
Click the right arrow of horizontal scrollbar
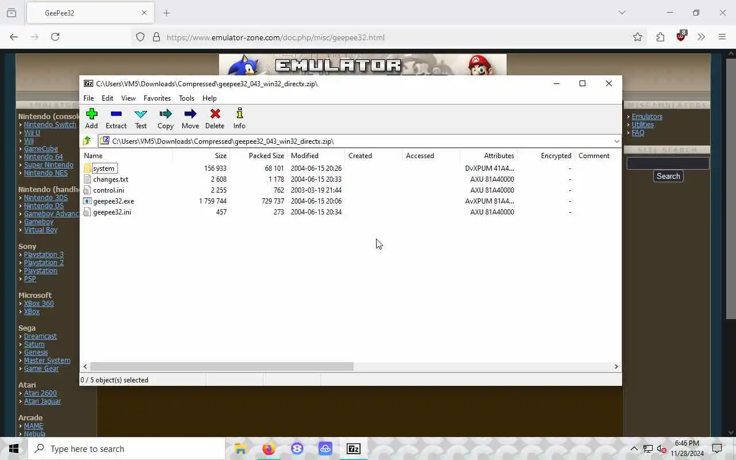click(616, 366)
